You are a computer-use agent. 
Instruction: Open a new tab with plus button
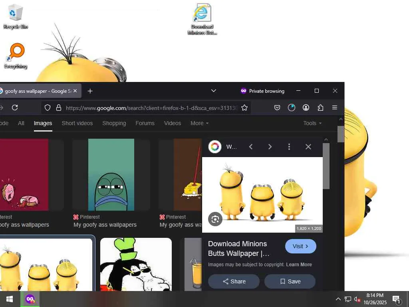tap(90, 91)
